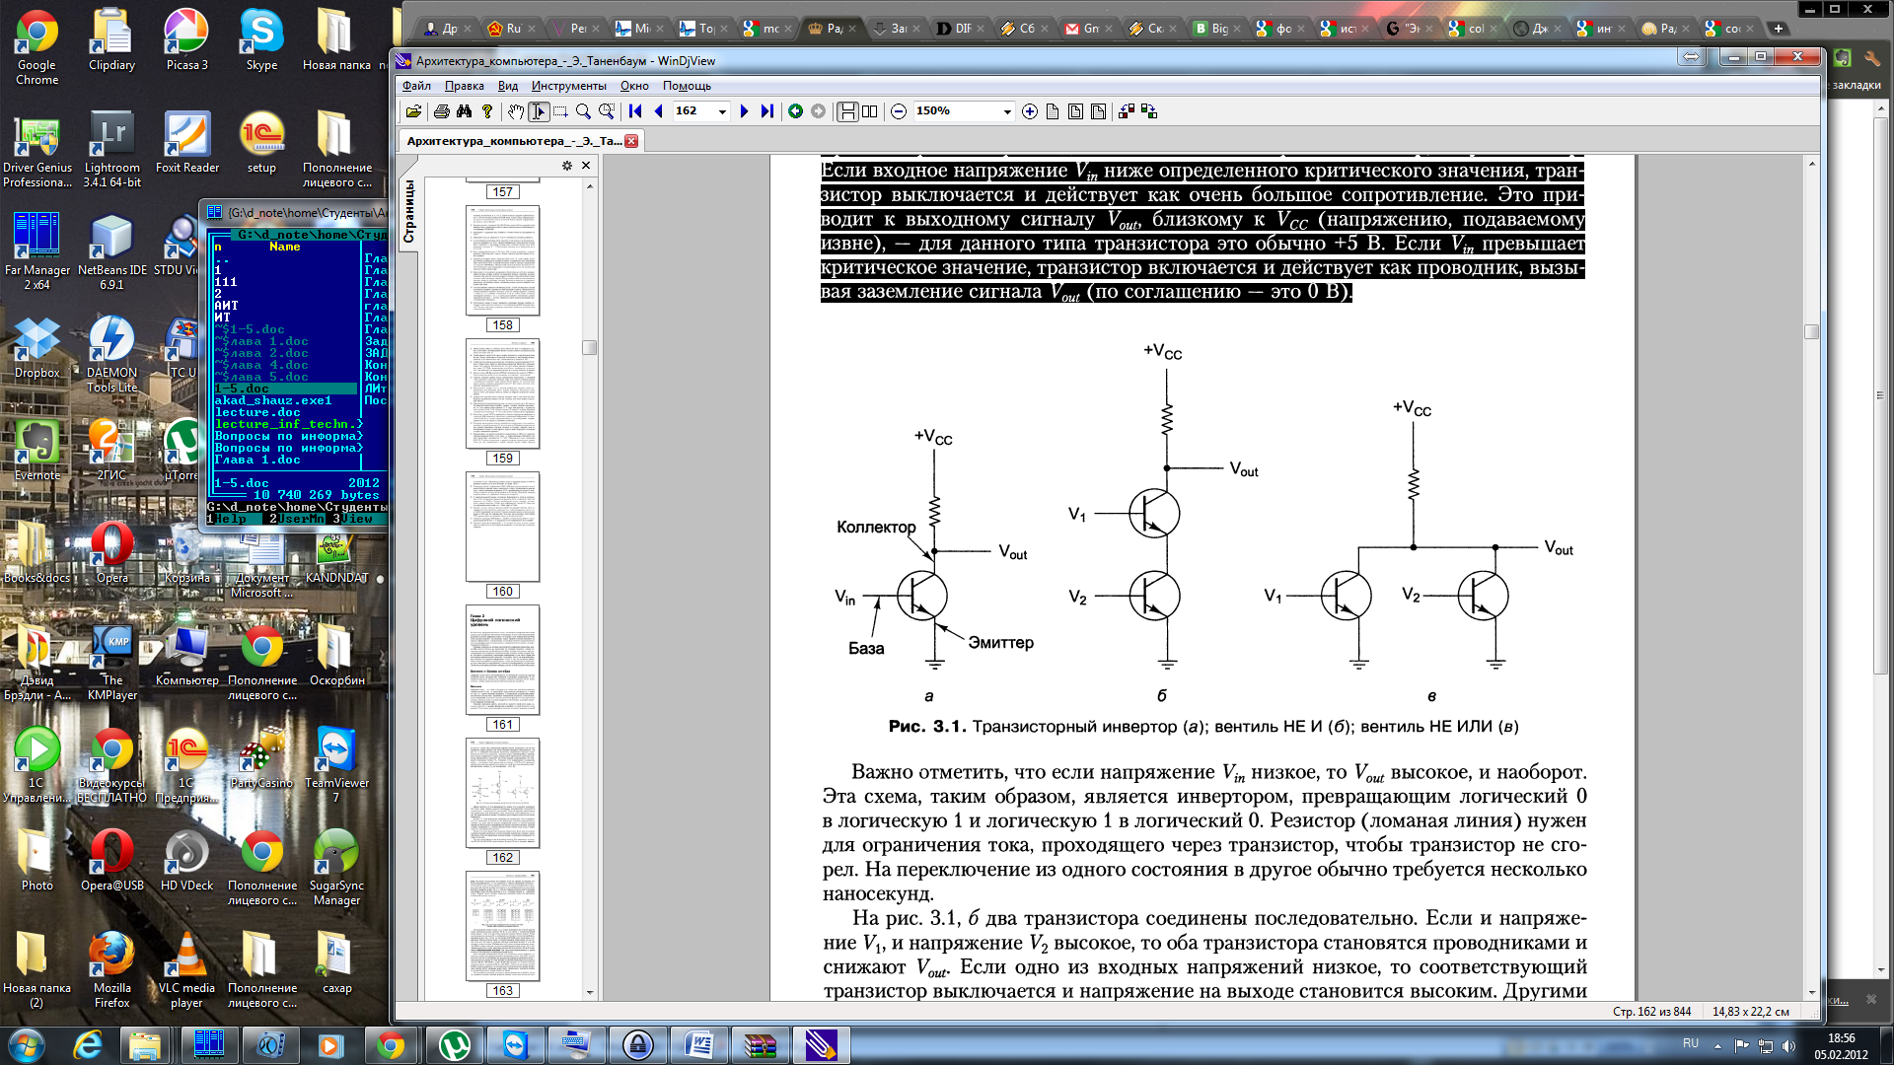Screen dimensions: 1894x1065
Task: Expand the 150% zoom level dropdown
Action: click(x=1007, y=111)
